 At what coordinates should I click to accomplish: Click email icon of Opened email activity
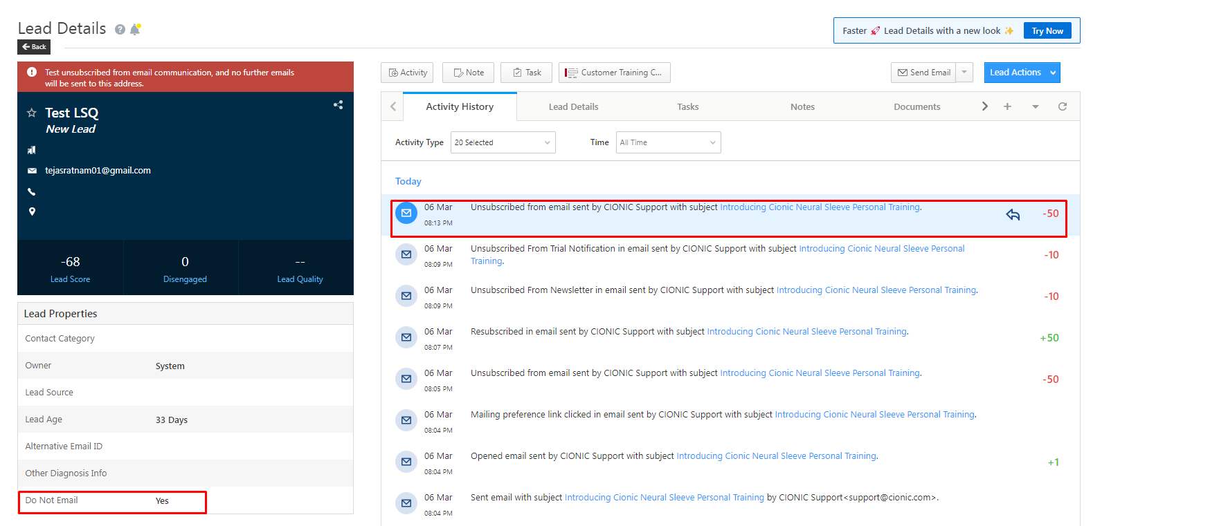(406, 462)
